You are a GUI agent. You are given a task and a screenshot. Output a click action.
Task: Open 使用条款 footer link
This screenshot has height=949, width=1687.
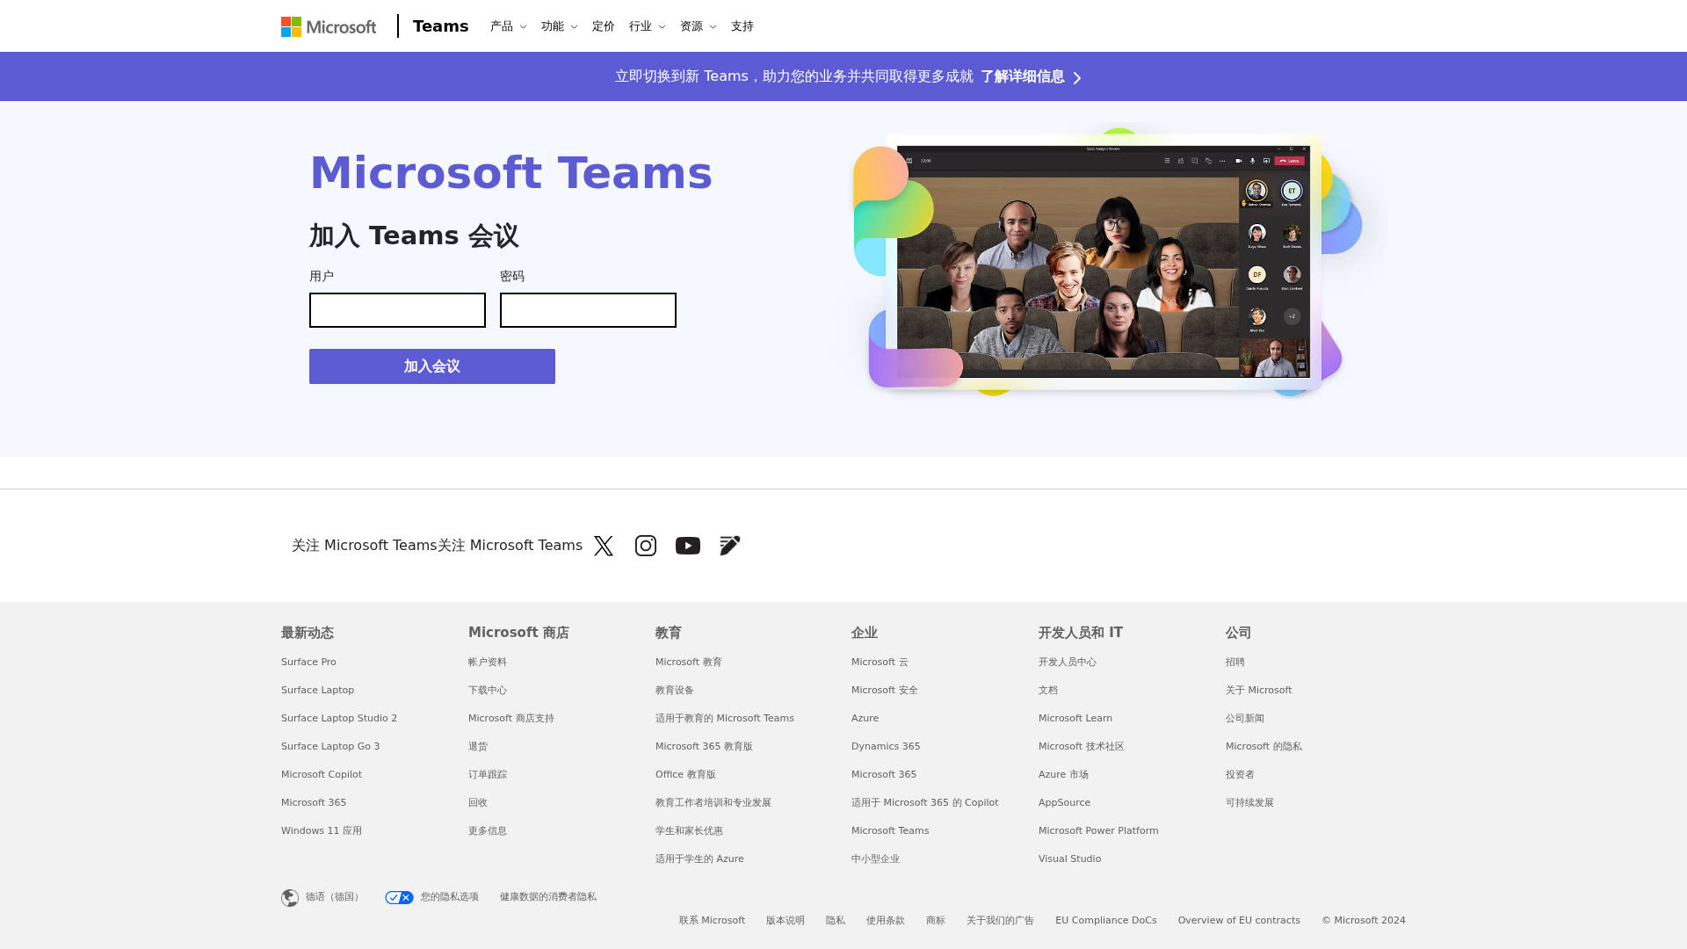pyautogui.click(x=886, y=920)
